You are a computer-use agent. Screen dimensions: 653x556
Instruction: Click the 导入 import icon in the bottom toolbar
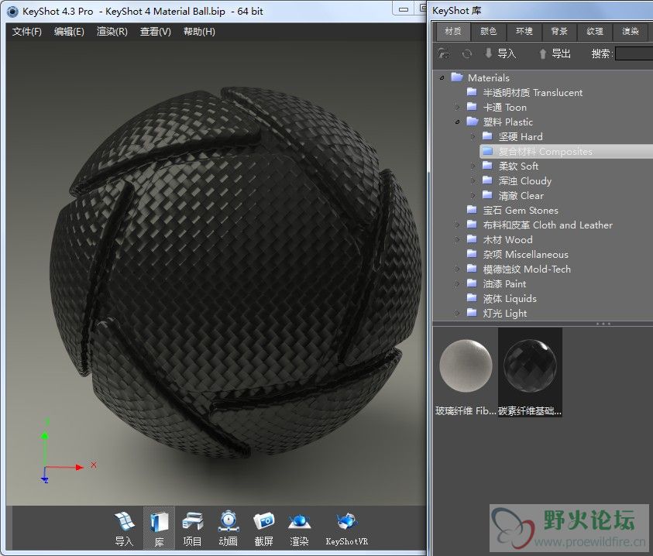pos(124,527)
